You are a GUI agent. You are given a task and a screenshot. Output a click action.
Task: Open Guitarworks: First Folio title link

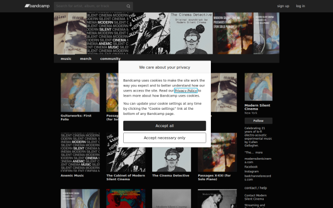tap(76, 118)
